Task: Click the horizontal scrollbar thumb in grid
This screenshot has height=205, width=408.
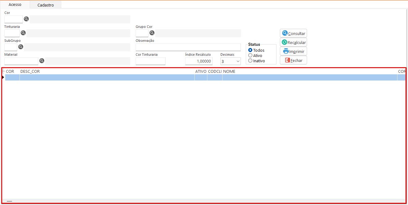Action: [x=9, y=201]
